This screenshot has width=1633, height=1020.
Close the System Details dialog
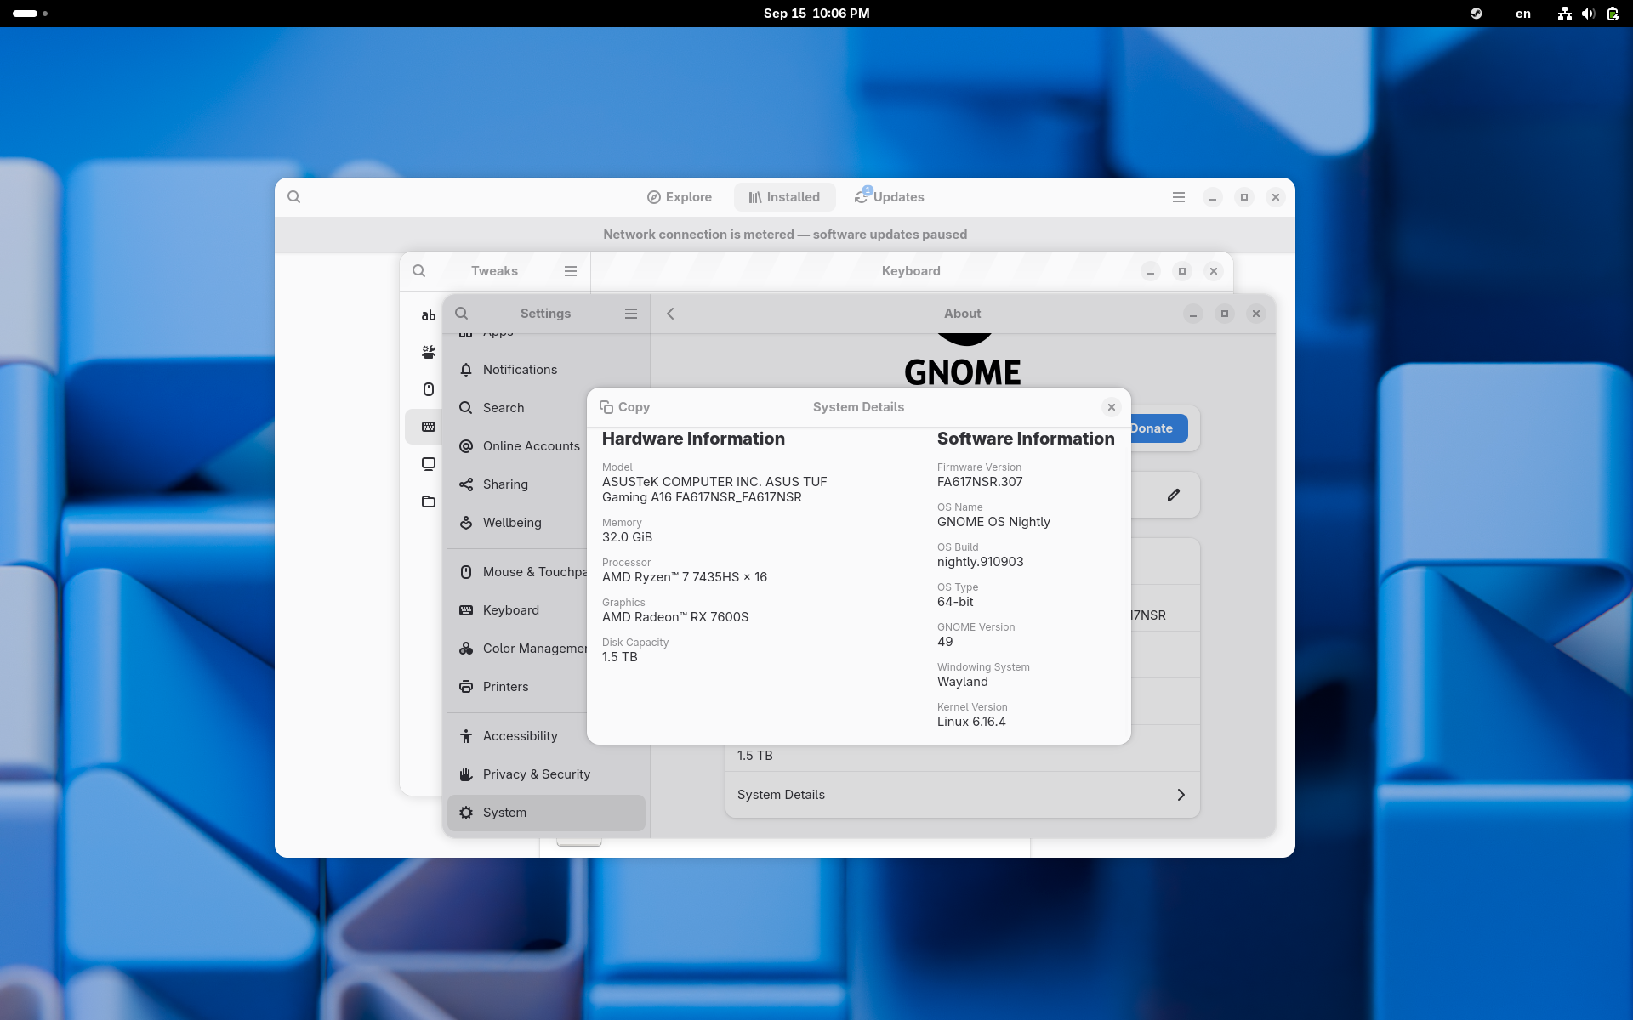(1111, 407)
